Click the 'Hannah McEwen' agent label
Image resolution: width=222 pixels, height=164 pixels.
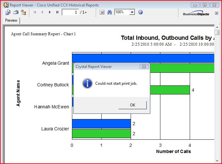coord(52,107)
